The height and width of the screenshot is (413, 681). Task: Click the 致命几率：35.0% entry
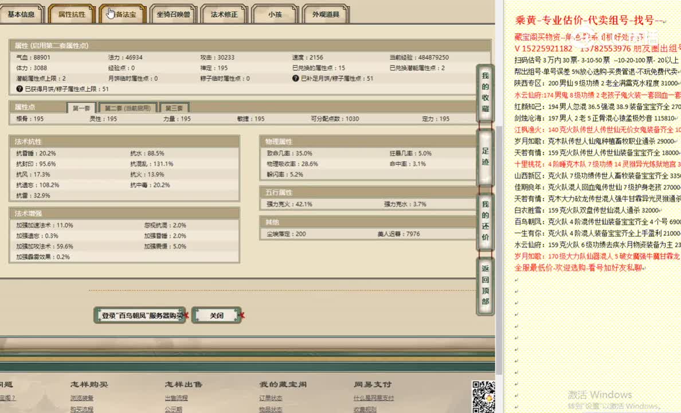point(289,153)
